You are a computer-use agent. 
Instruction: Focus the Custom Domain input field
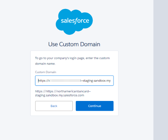74,81
